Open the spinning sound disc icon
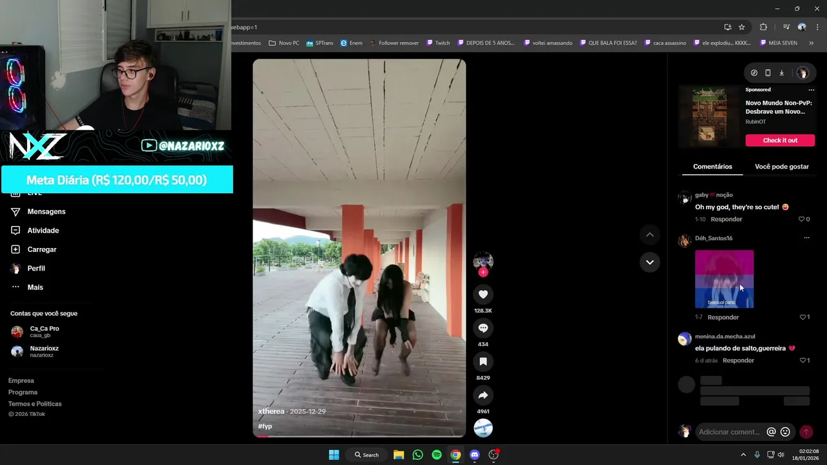Screen dimensions: 827x465 pos(483,428)
